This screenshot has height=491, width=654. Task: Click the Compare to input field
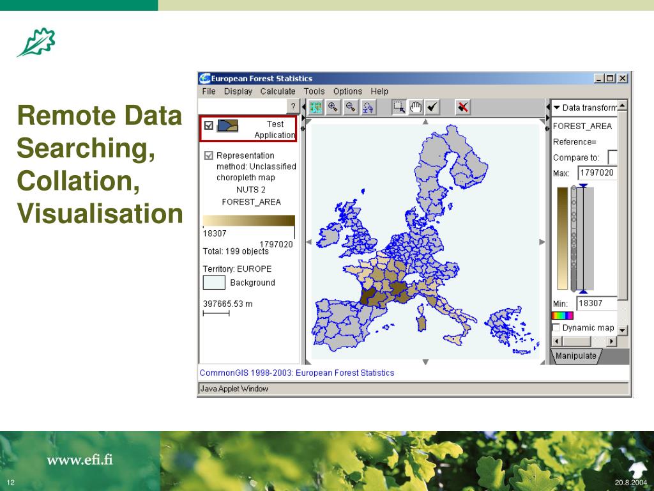coord(612,157)
